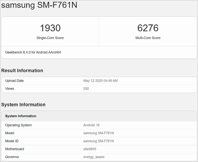This screenshot has height=162, width=198.
Task: Select the views count 292
Action: (86, 88)
